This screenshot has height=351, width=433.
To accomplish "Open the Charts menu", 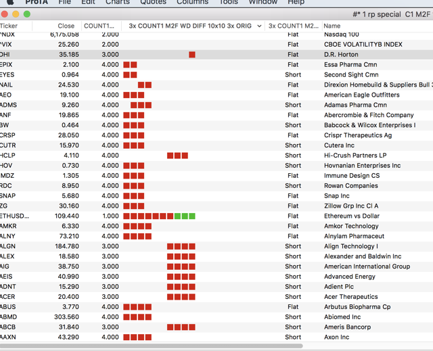I will pos(118,2).
